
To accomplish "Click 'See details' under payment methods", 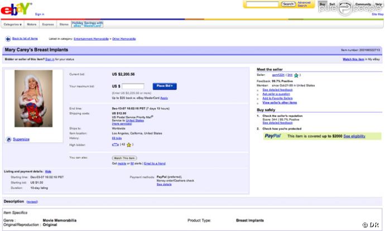I will (164, 184).
